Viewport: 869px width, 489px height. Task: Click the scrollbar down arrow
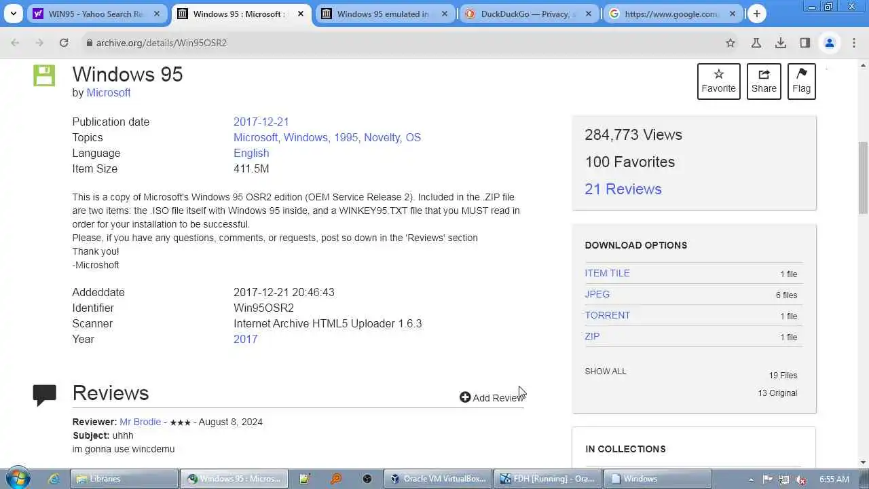[863, 463]
